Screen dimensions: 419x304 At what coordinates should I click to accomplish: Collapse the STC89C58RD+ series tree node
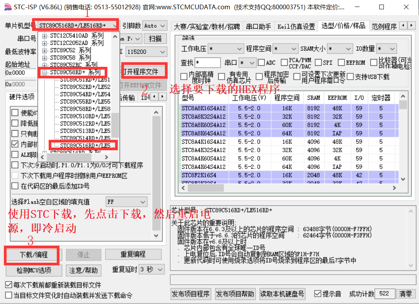(45, 72)
